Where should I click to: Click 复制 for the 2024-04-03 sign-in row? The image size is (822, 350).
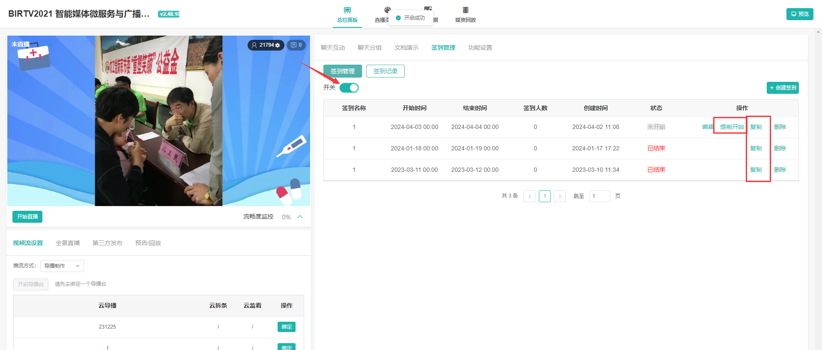[x=756, y=127]
